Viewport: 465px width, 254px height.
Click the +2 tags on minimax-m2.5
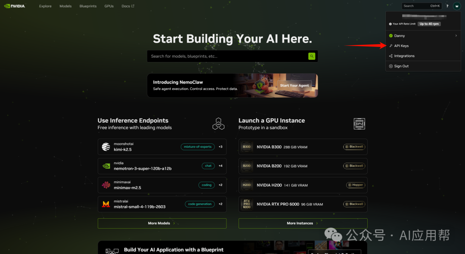(x=220, y=185)
